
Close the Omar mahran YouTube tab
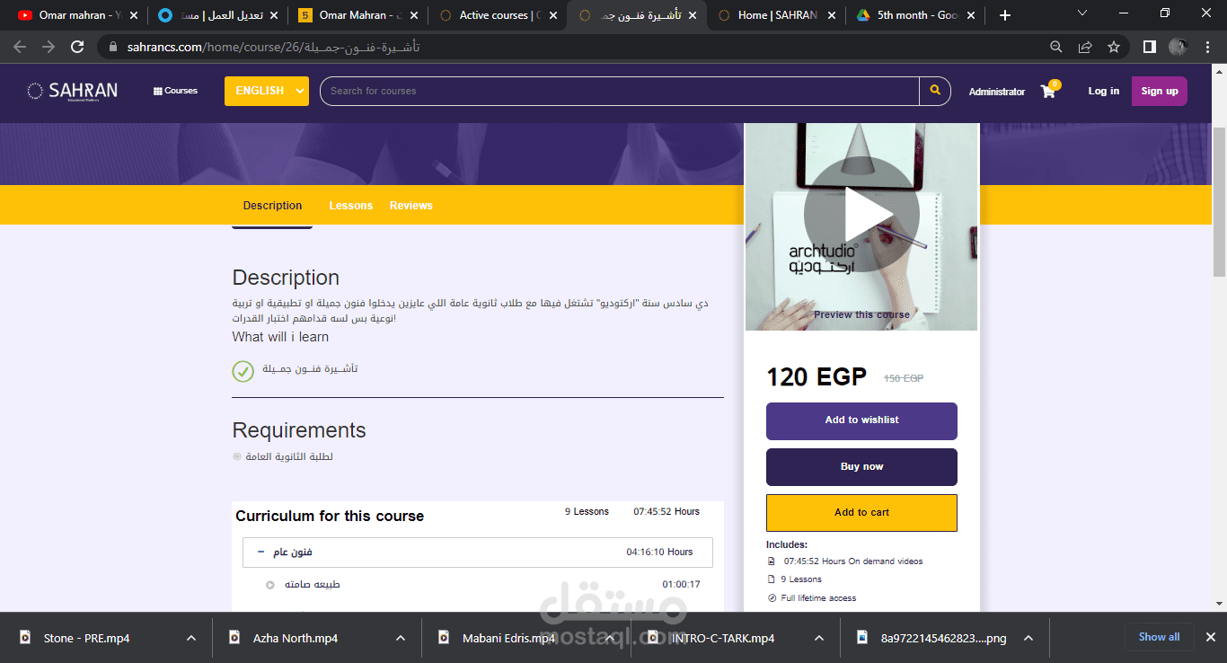coord(134,15)
